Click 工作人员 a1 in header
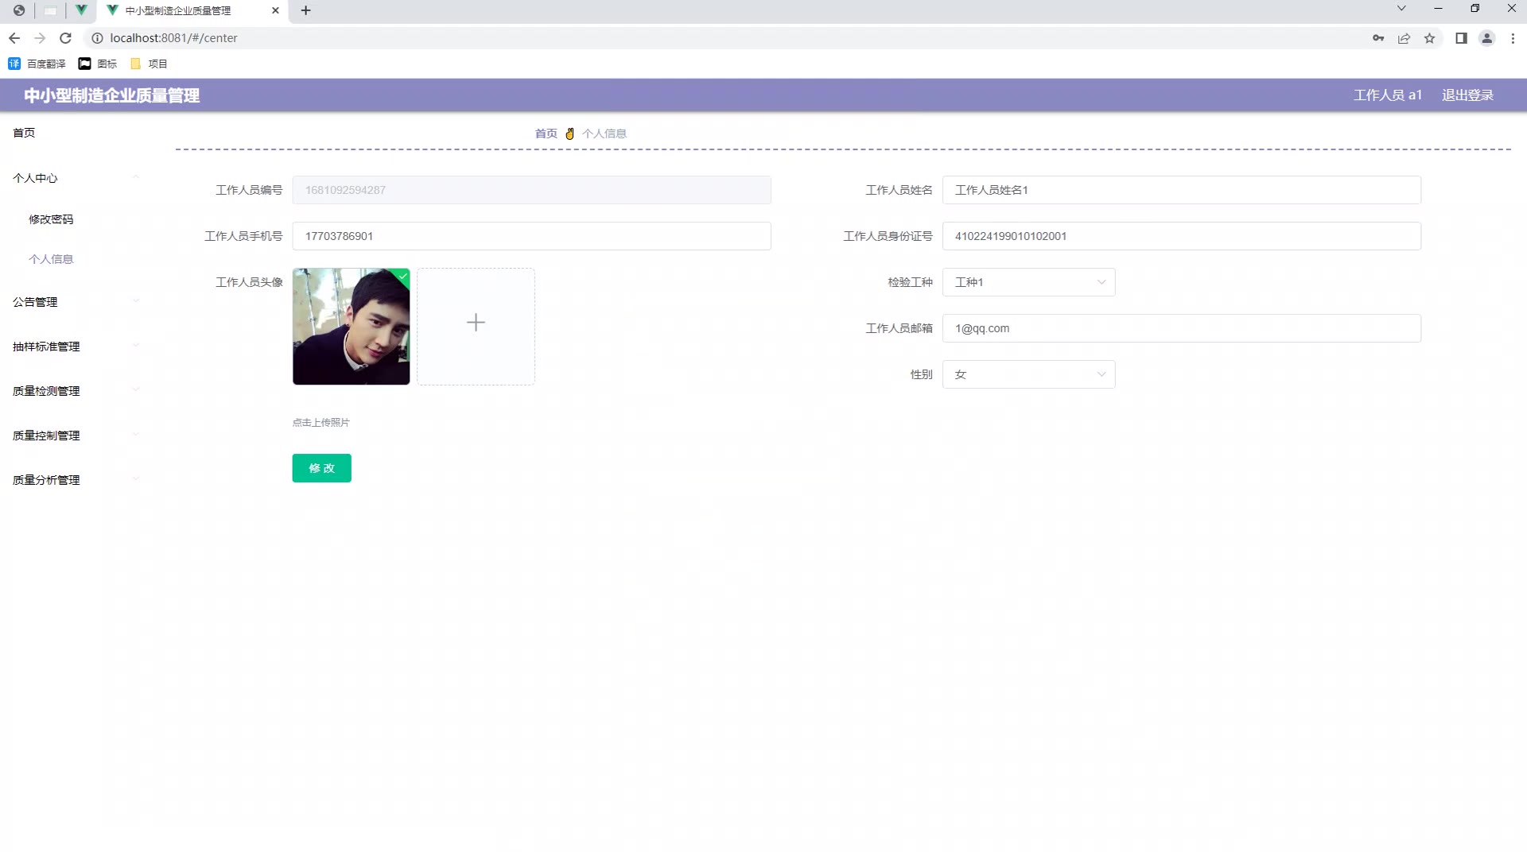 (1388, 95)
